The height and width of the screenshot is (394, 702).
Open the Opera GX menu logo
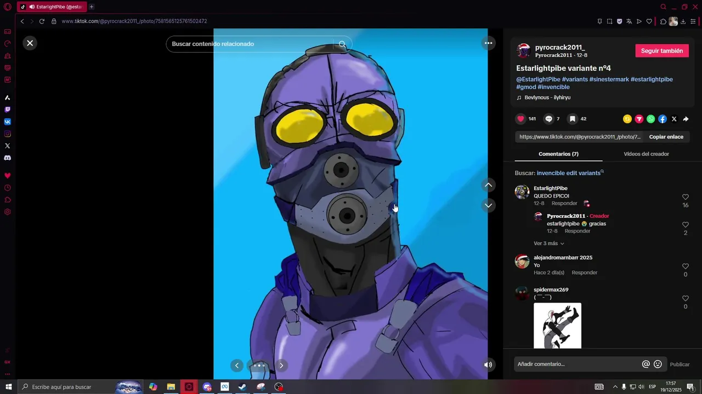tap(8, 7)
